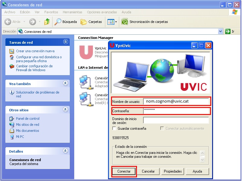This screenshot has width=242, height=181.
Task: Select the first LAN connection icon
Action: click(x=86, y=82)
